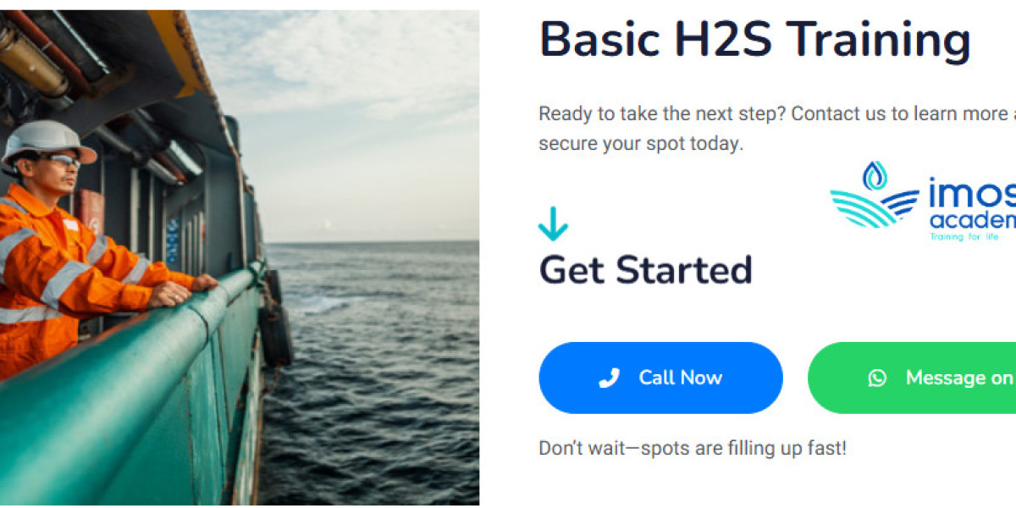
Task: Click the teal downward arrow icon
Action: [553, 224]
